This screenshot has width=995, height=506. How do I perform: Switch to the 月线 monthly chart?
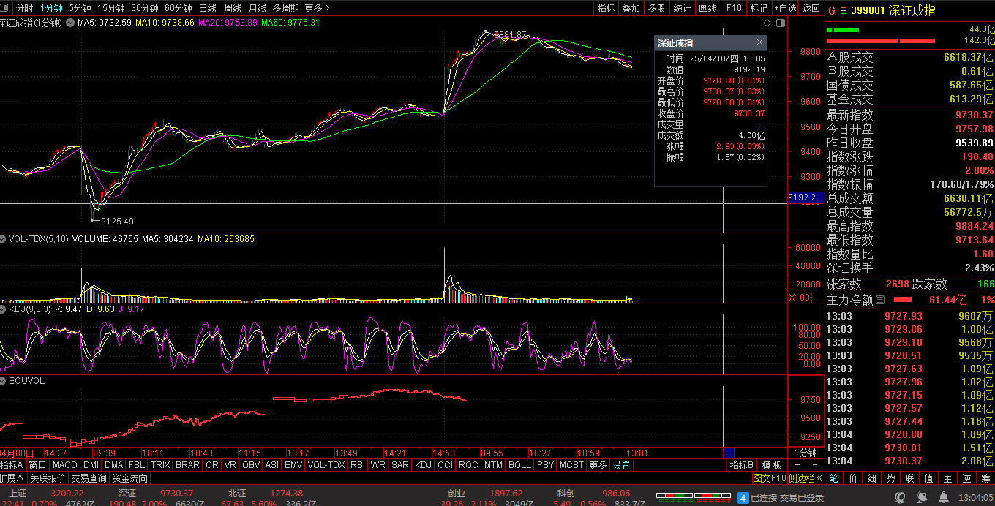point(258,8)
